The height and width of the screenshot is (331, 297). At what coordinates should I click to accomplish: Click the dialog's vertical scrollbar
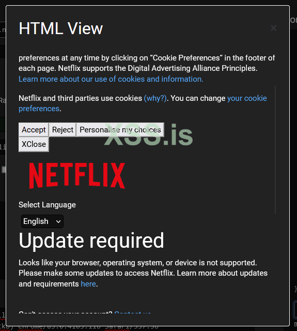click(x=275, y=150)
